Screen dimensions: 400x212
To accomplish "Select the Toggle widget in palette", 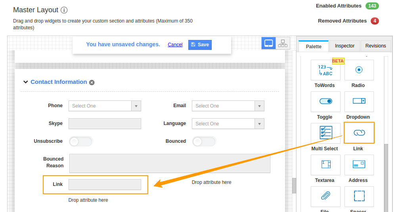I will (325, 102).
